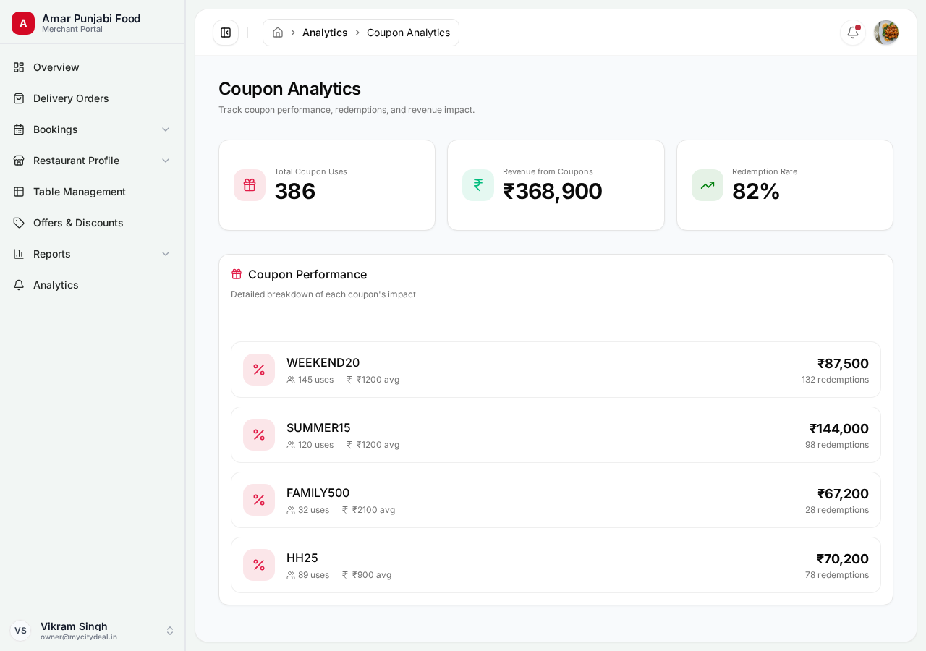Click the owner@mycitydeal.in email text
Screen dimensions: 926x651
click(79, 637)
